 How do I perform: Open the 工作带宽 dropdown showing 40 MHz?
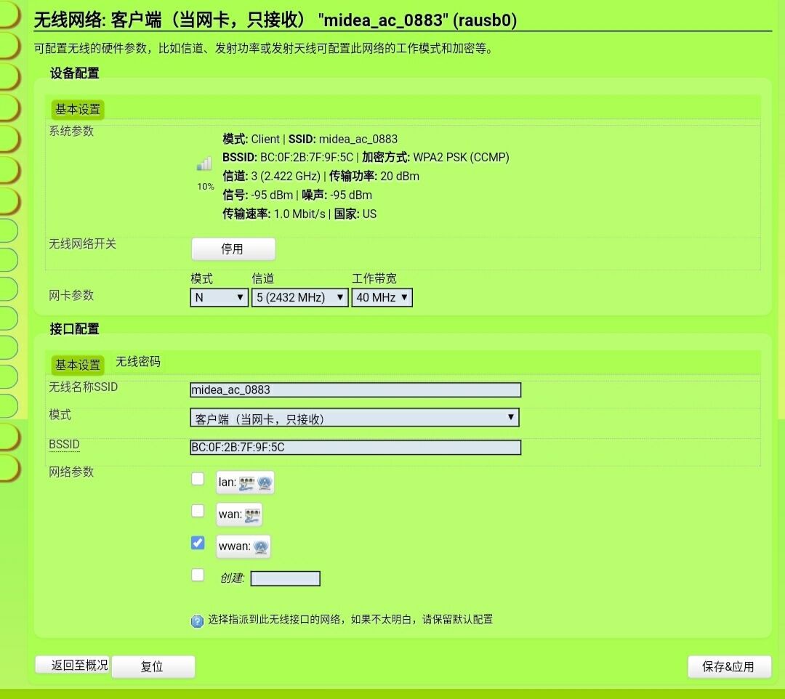pyautogui.click(x=382, y=298)
